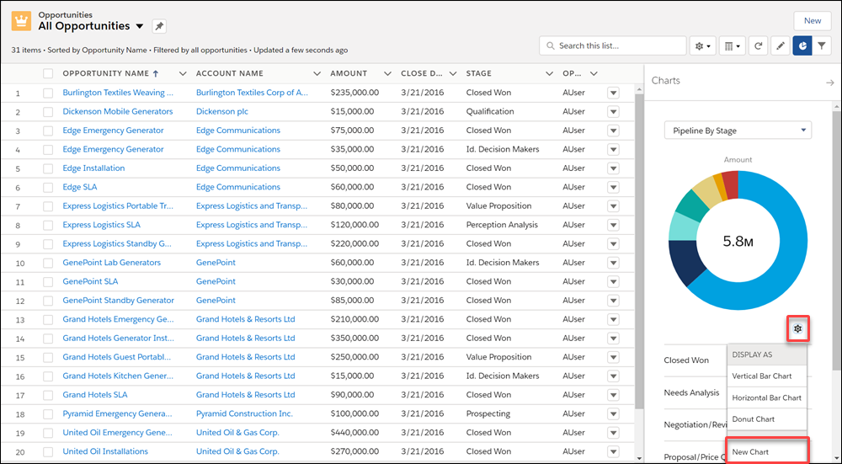Image resolution: width=842 pixels, height=464 pixels.
Task: Open the Dickenson Mobile Generators opportunity
Action: pos(118,112)
